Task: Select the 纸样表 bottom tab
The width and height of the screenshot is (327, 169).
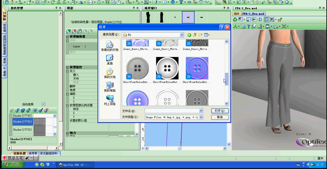Action: [x=33, y=153]
